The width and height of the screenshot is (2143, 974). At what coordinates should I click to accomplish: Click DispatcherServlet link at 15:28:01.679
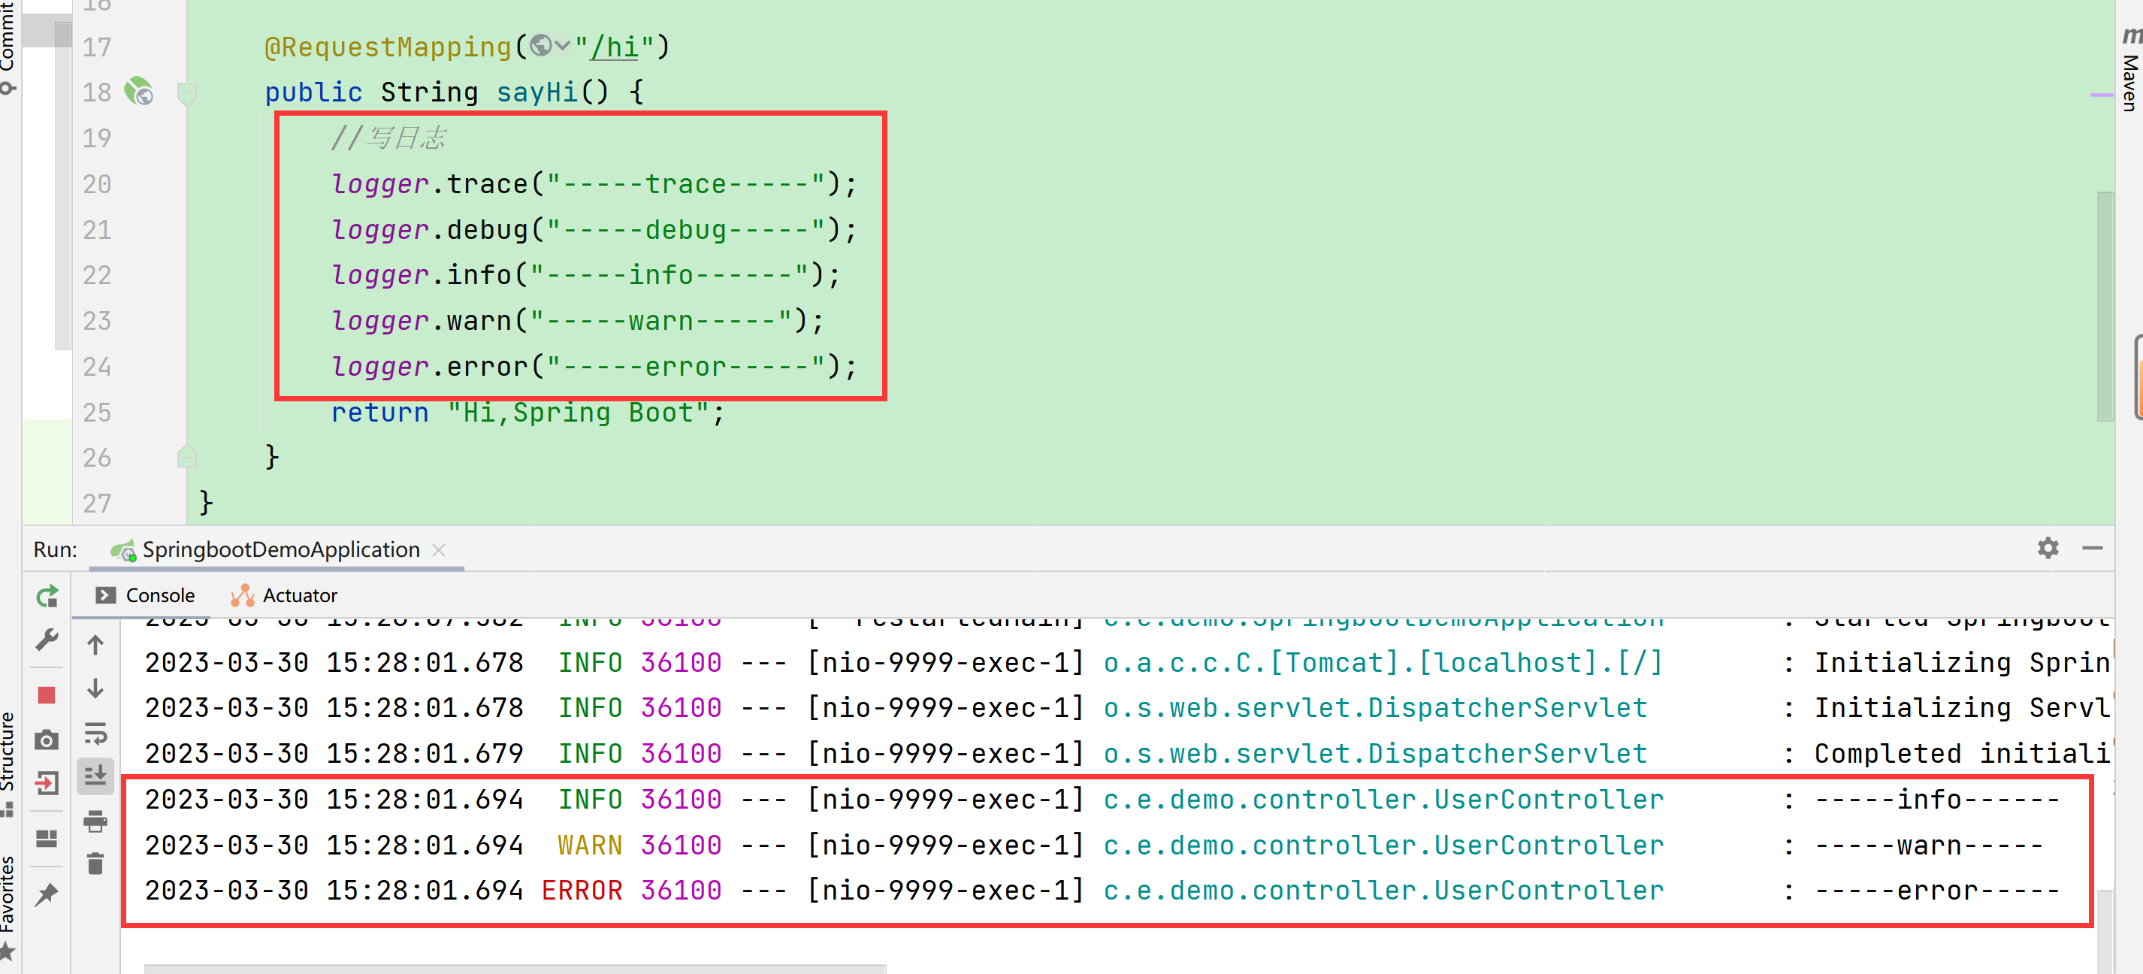pyautogui.click(x=1374, y=754)
